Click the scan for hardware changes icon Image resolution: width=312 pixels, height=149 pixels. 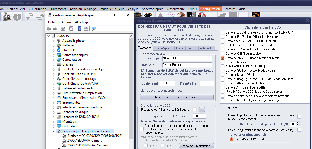tap(94, 29)
